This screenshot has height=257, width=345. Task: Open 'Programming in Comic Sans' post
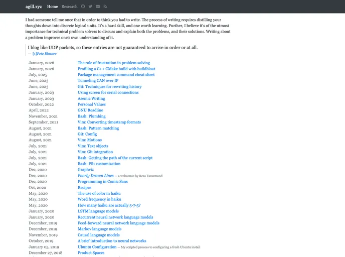pyautogui.click(x=102, y=181)
